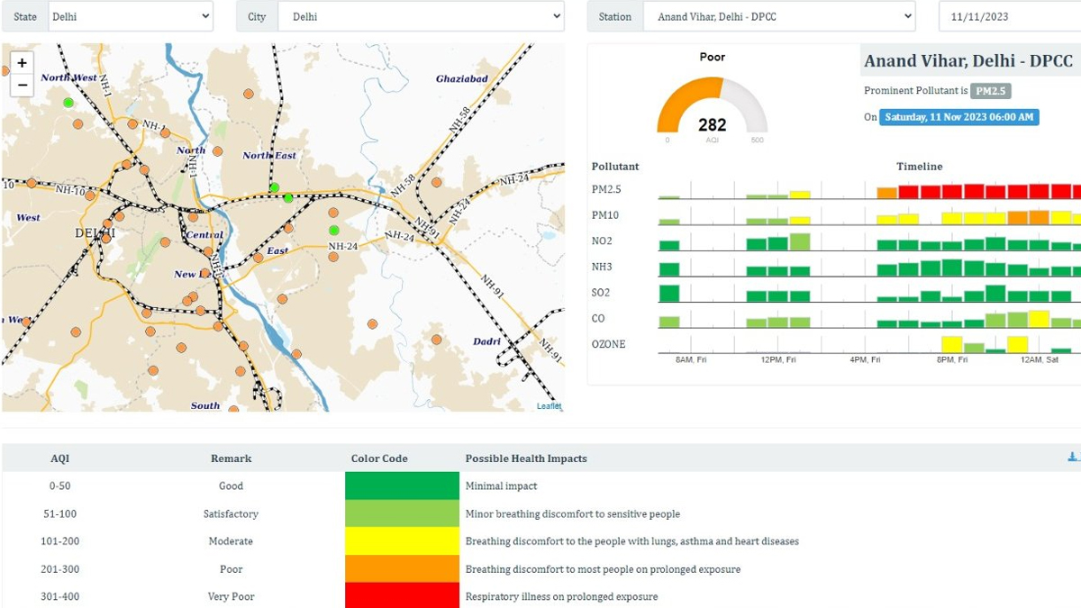The image size is (1081, 608).
Task: Click the PM2.5 pollutant row label
Action: coord(606,190)
